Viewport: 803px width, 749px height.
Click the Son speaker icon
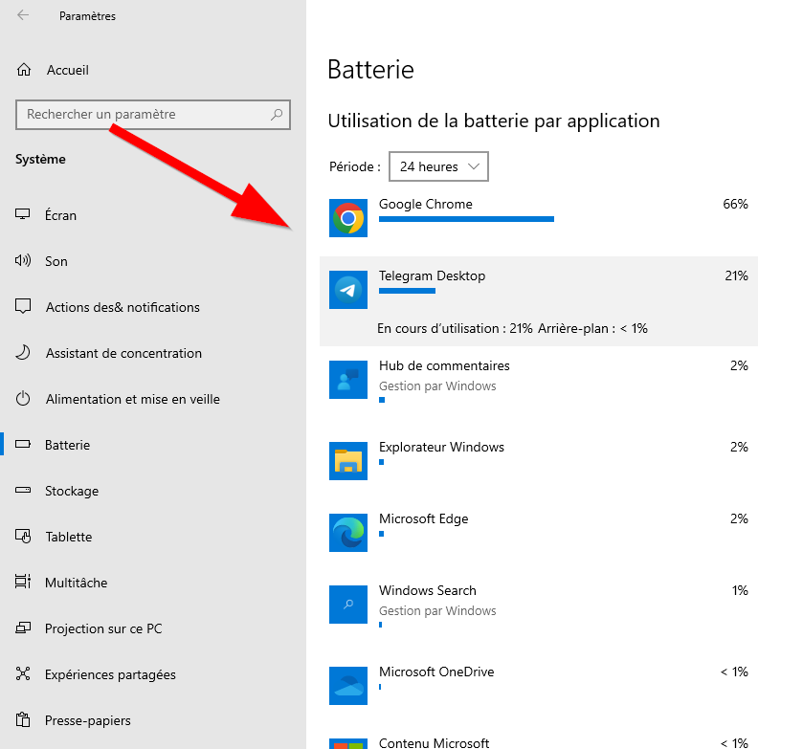point(23,260)
